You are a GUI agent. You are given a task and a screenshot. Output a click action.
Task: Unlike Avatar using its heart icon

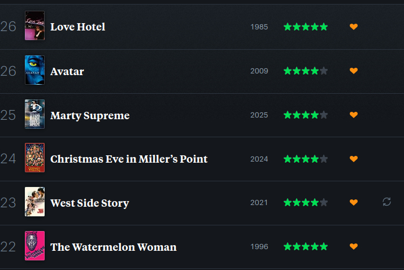354,71
